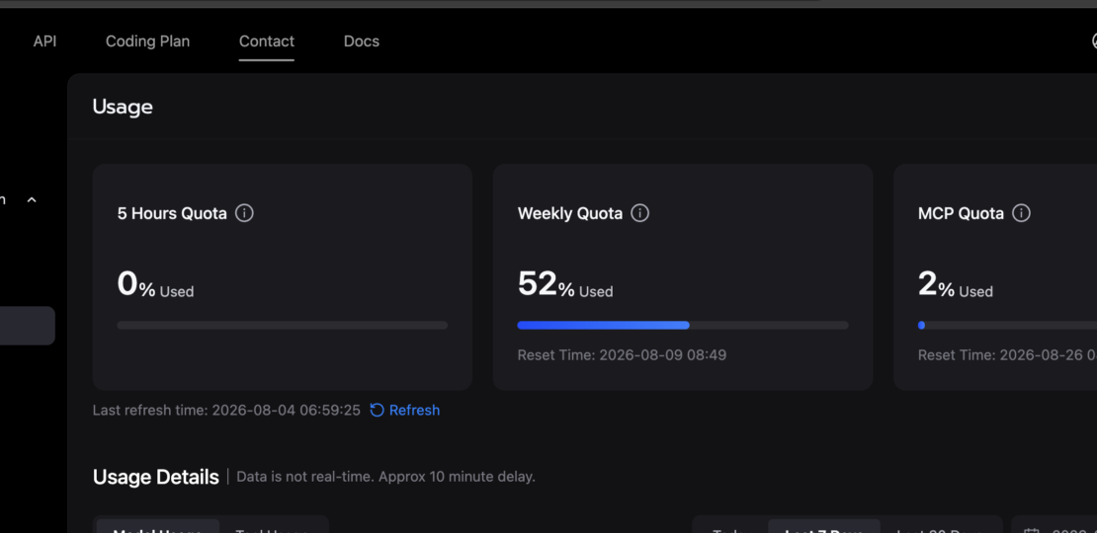The image size is (1097, 533).
Task: Open the API navigation item
Action: tap(44, 41)
